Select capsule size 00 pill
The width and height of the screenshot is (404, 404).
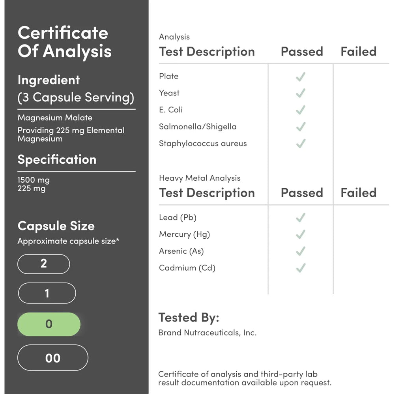pyautogui.click(x=53, y=357)
